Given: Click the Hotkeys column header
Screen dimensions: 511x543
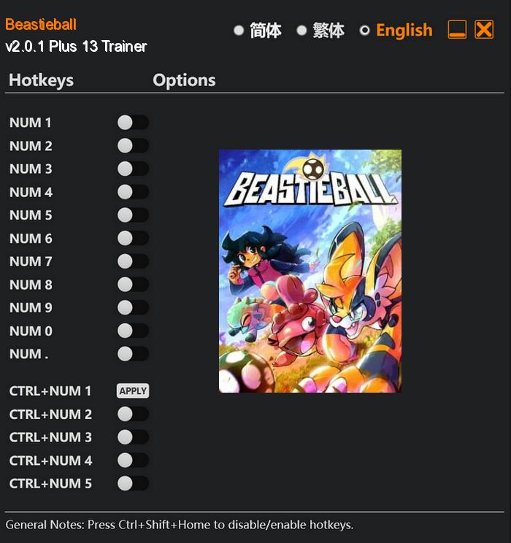Looking at the screenshot, I should [x=41, y=80].
